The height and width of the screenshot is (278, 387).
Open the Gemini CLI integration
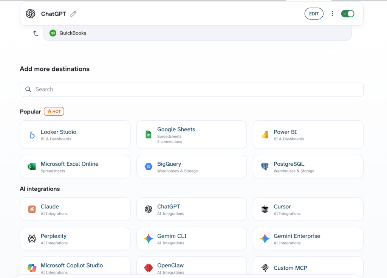[192, 238]
